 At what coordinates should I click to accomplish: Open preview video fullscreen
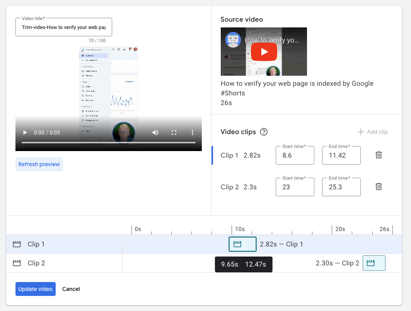pos(174,133)
